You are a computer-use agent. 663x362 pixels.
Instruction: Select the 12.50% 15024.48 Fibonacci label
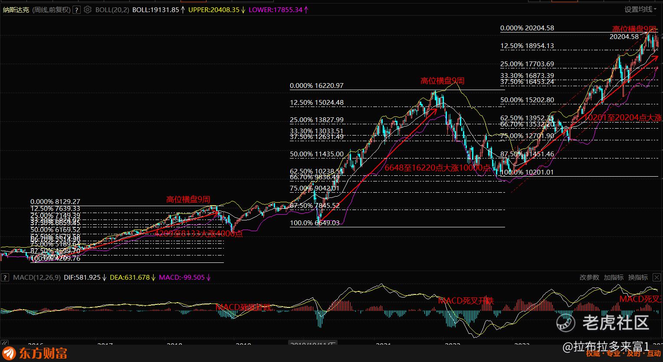pos(317,103)
